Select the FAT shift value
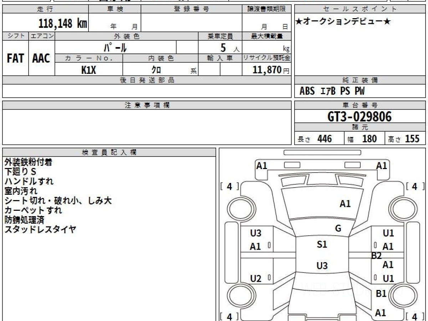The height and width of the screenshot is (321, 428). (x=15, y=58)
